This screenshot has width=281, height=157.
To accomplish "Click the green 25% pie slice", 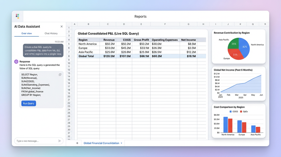I will pos(234,43).
